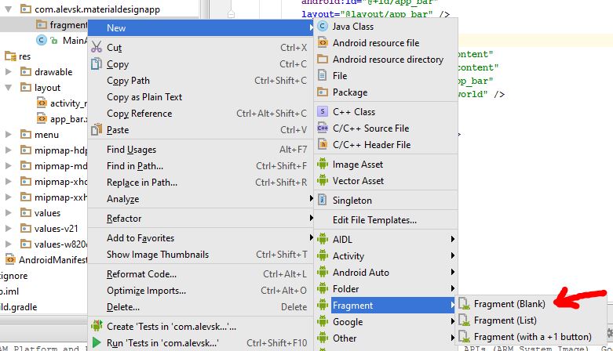Click the Cut scissors icon
The width and height of the screenshot is (613, 351).
97,48
